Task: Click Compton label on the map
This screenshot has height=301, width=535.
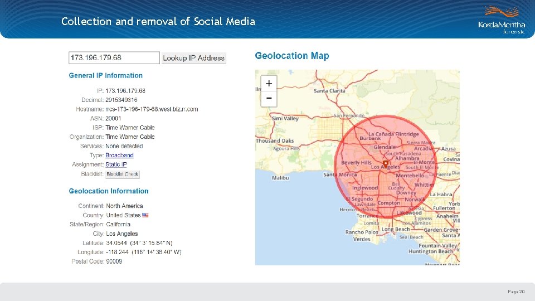Action: [388, 203]
